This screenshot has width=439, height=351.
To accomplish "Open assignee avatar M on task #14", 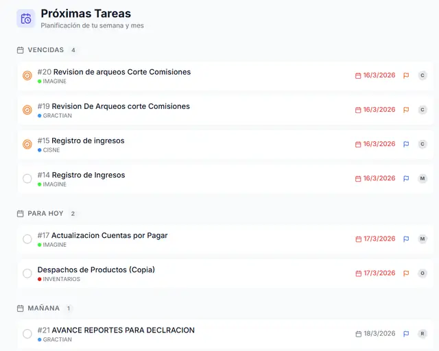I will click(x=423, y=178).
